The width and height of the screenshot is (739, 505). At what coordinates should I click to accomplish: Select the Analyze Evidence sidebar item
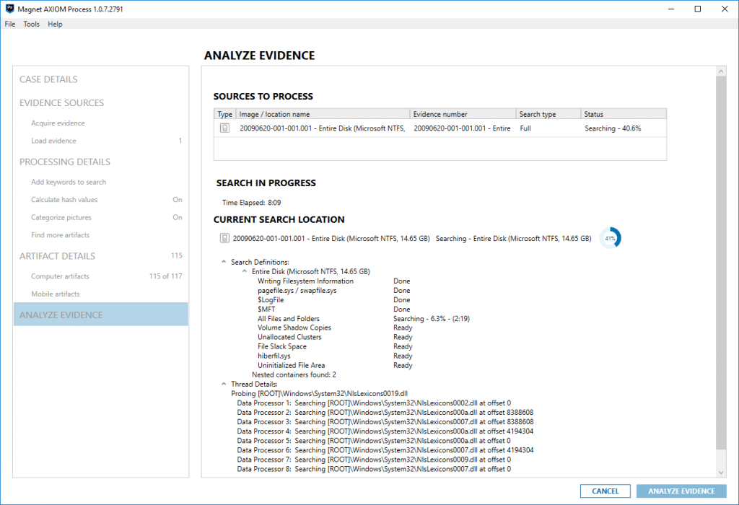coord(101,315)
